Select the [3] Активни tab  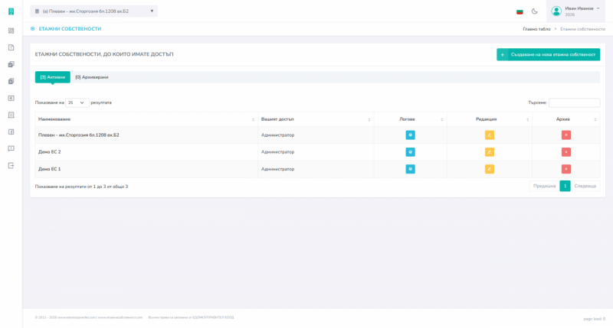click(x=53, y=77)
